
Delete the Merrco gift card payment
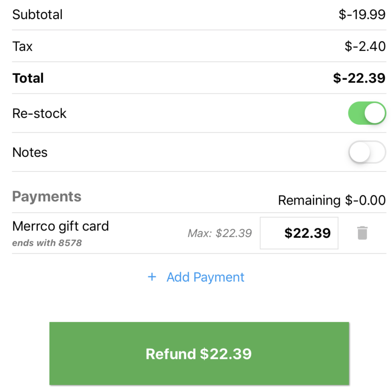coord(362,233)
